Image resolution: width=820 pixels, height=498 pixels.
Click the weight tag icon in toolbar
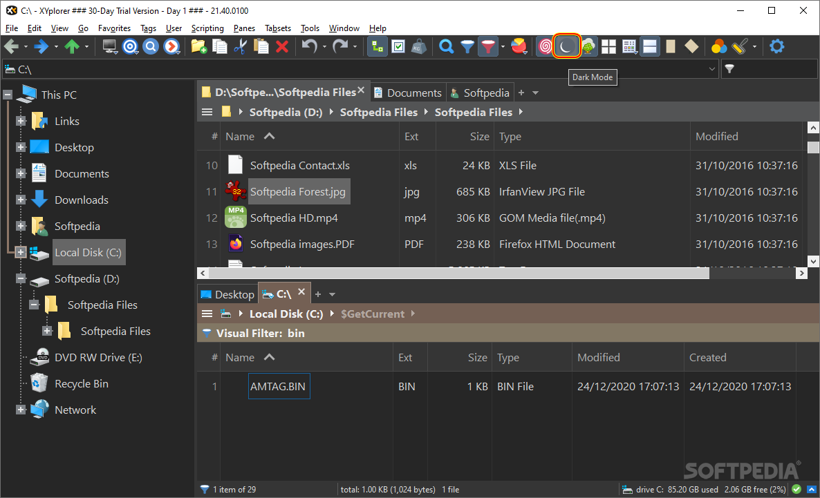point(418,46)
